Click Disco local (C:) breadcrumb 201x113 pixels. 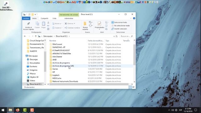click(x=62, y=36)
